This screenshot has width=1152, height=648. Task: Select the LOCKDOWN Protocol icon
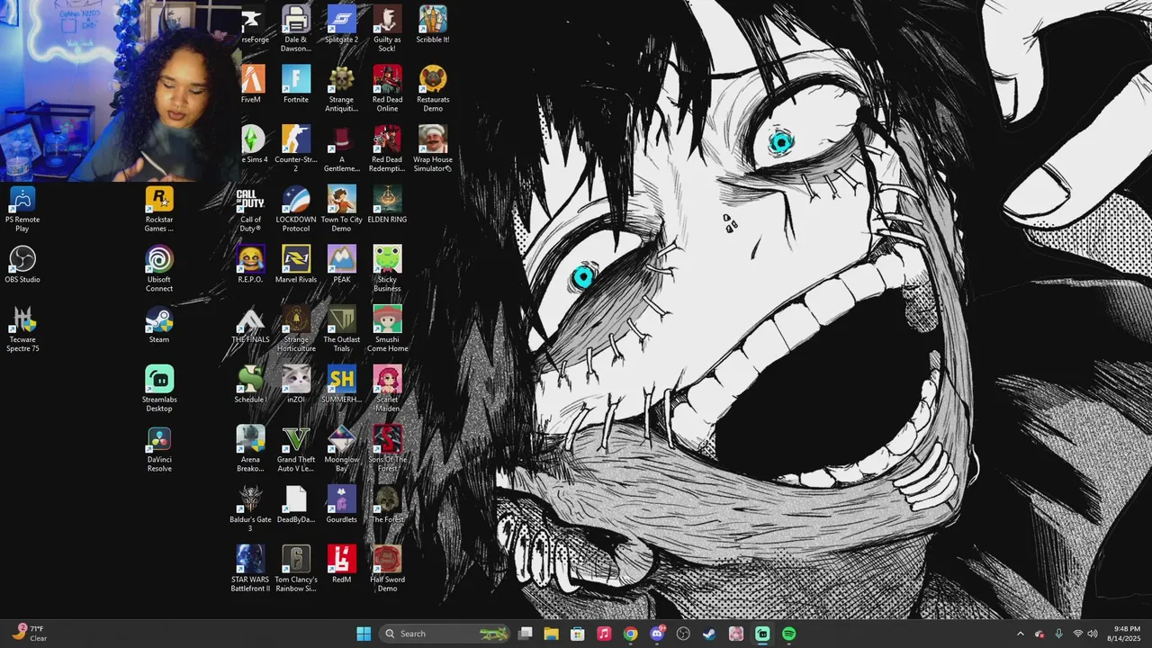point(296,208)
